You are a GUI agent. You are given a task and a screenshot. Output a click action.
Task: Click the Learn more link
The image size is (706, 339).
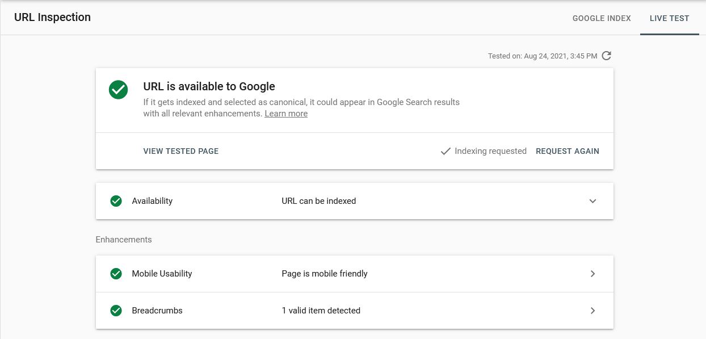(x=286, y=113)
